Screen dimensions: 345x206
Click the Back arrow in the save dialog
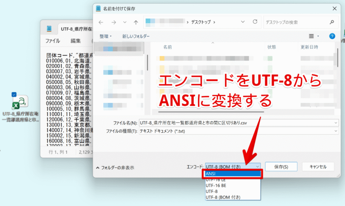click(101, 22)
